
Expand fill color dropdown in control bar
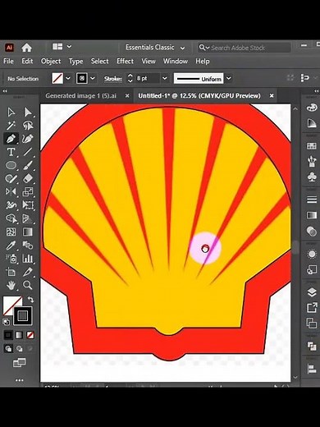[x=68, y=79]
